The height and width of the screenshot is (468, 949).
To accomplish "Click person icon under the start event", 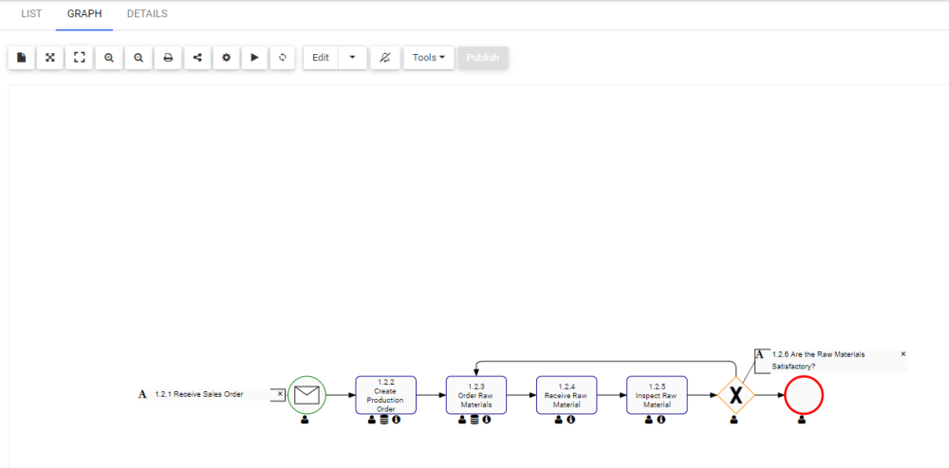I will pos(305,420).
